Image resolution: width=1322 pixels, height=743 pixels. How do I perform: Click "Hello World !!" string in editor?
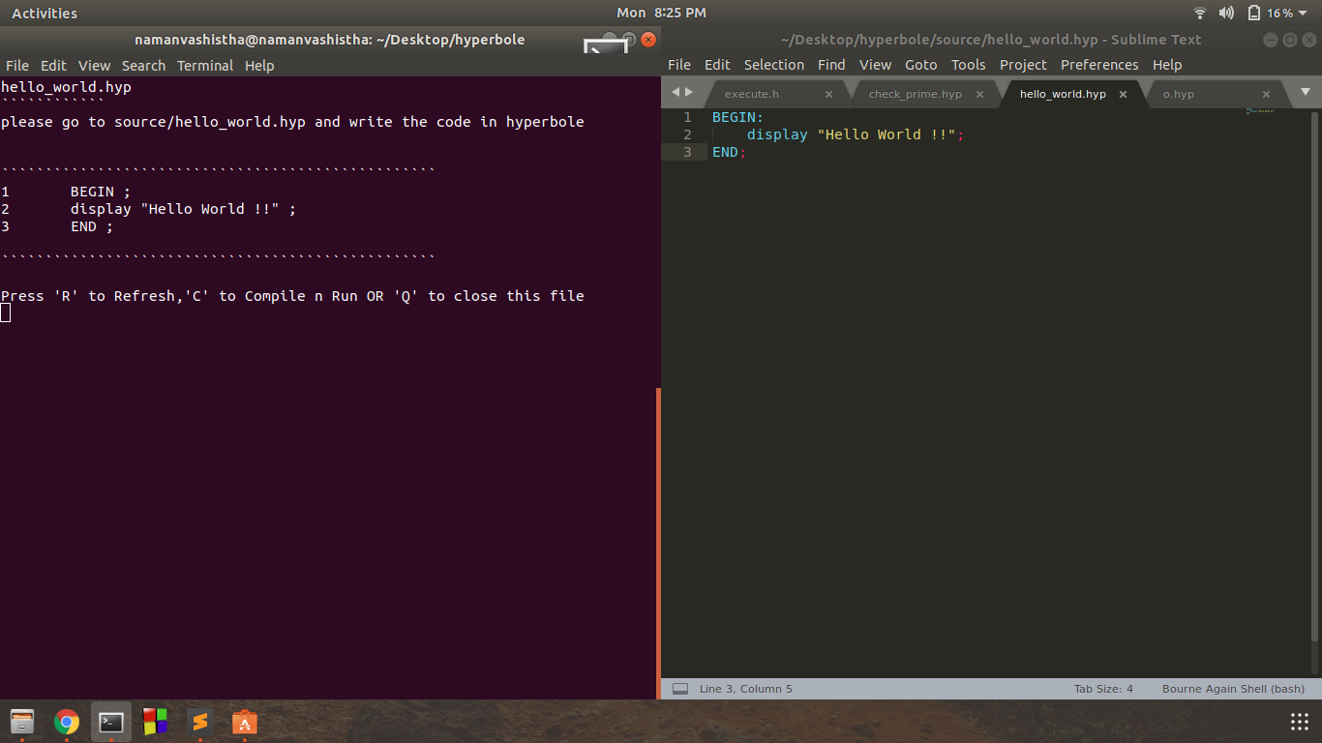(886, 134)
